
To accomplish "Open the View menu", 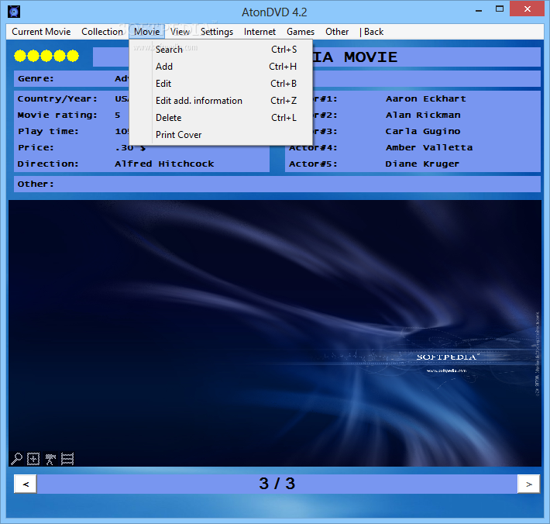I will tap(180, 32).
